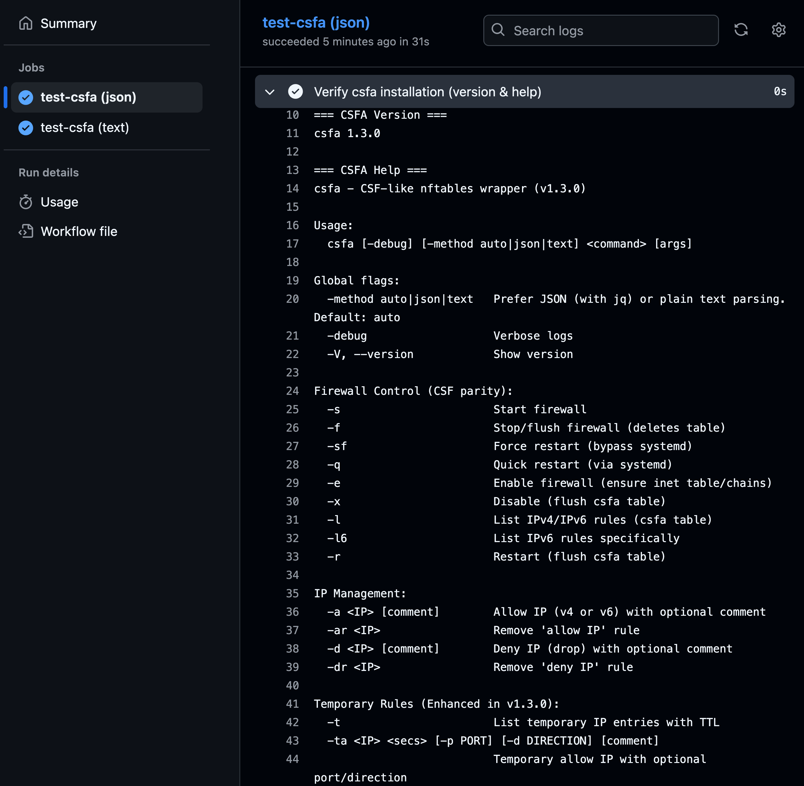Click 'Show version' log text

pyautogui.click(x=533, y=354)
